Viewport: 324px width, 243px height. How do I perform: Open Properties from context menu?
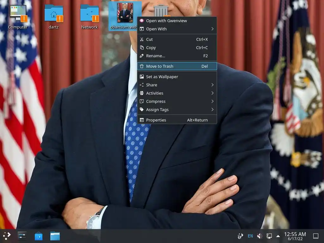[177, 120]
